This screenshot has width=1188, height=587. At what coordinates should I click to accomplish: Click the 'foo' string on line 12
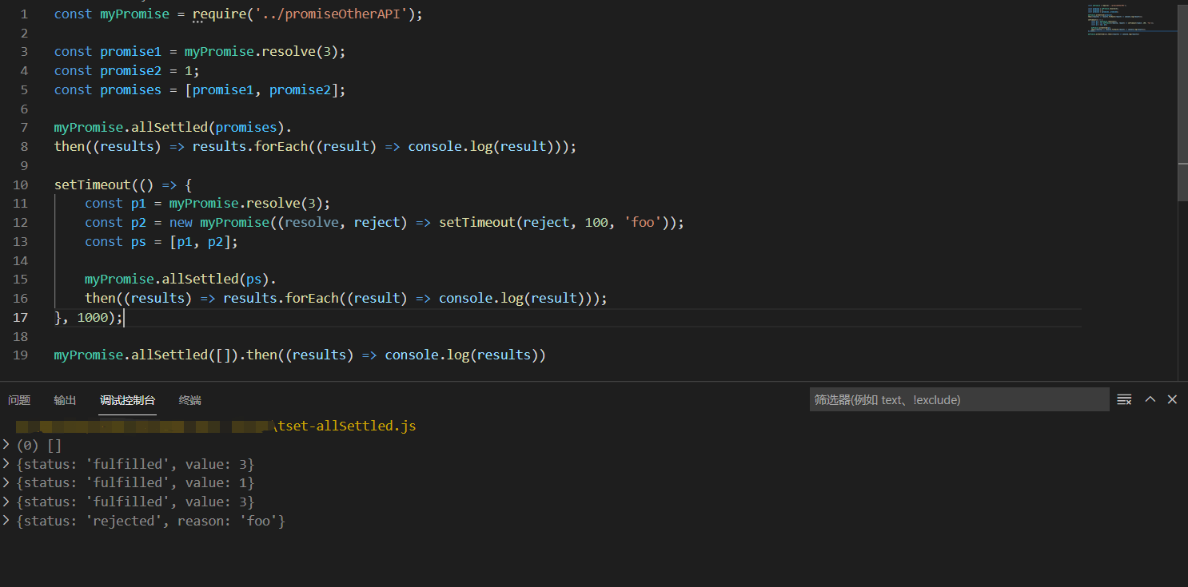(643, 223)
